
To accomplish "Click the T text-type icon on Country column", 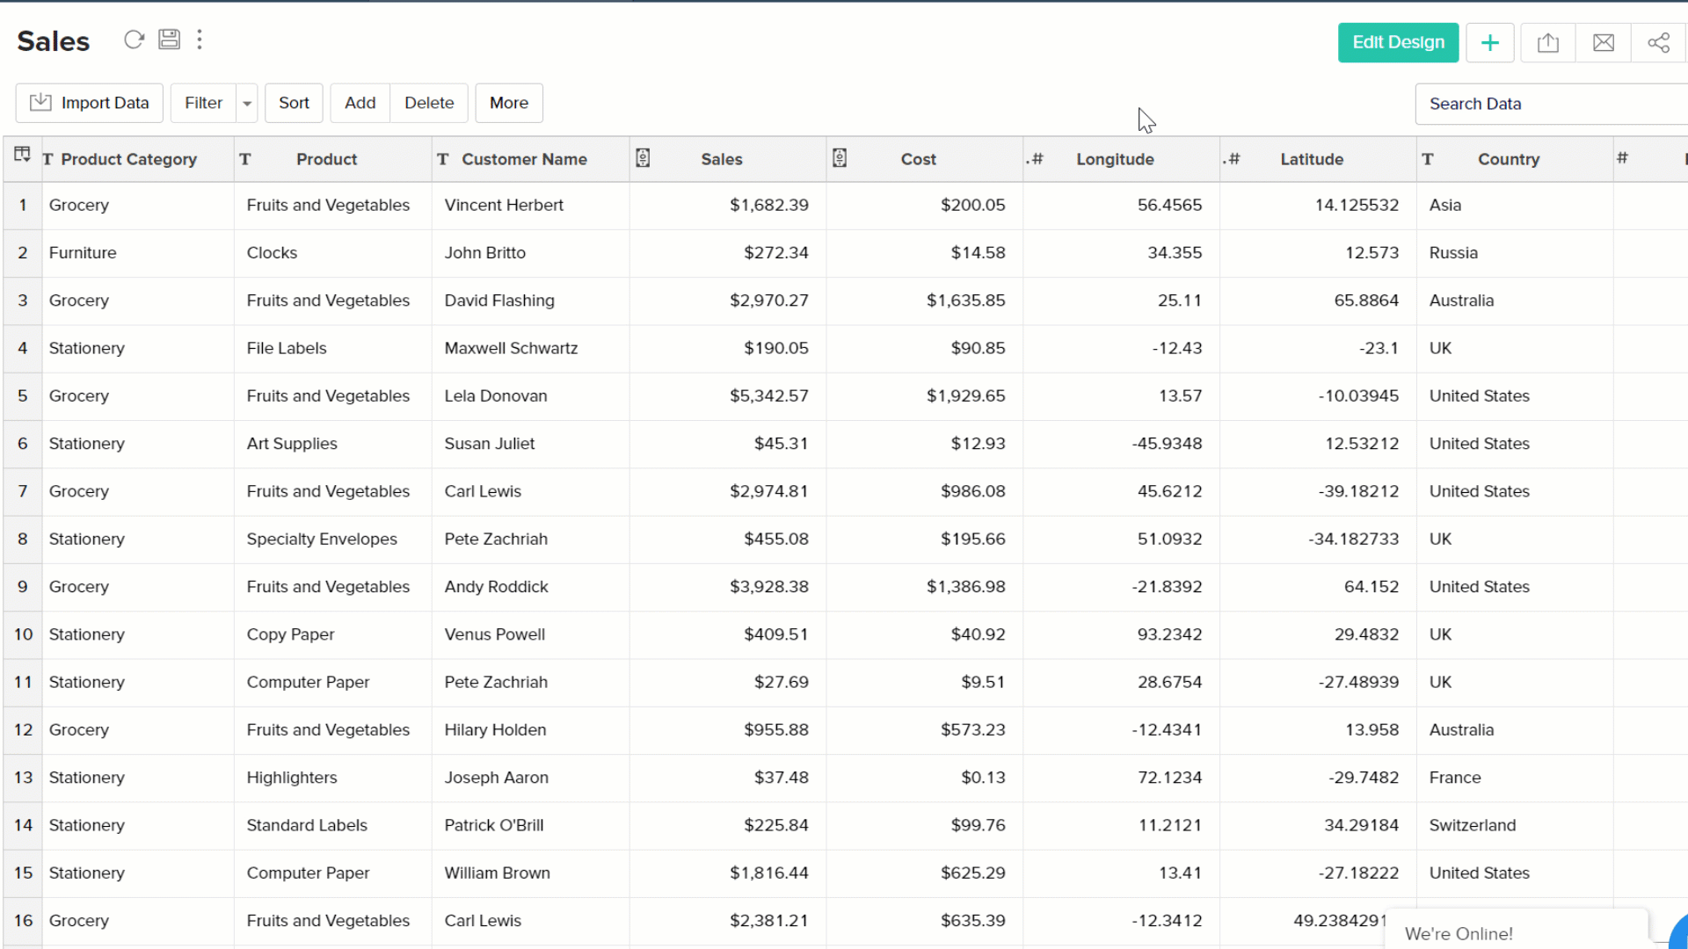I will (1428, 159).
